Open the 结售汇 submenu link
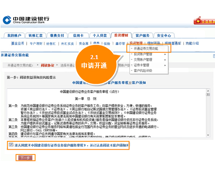 [51, 44]
